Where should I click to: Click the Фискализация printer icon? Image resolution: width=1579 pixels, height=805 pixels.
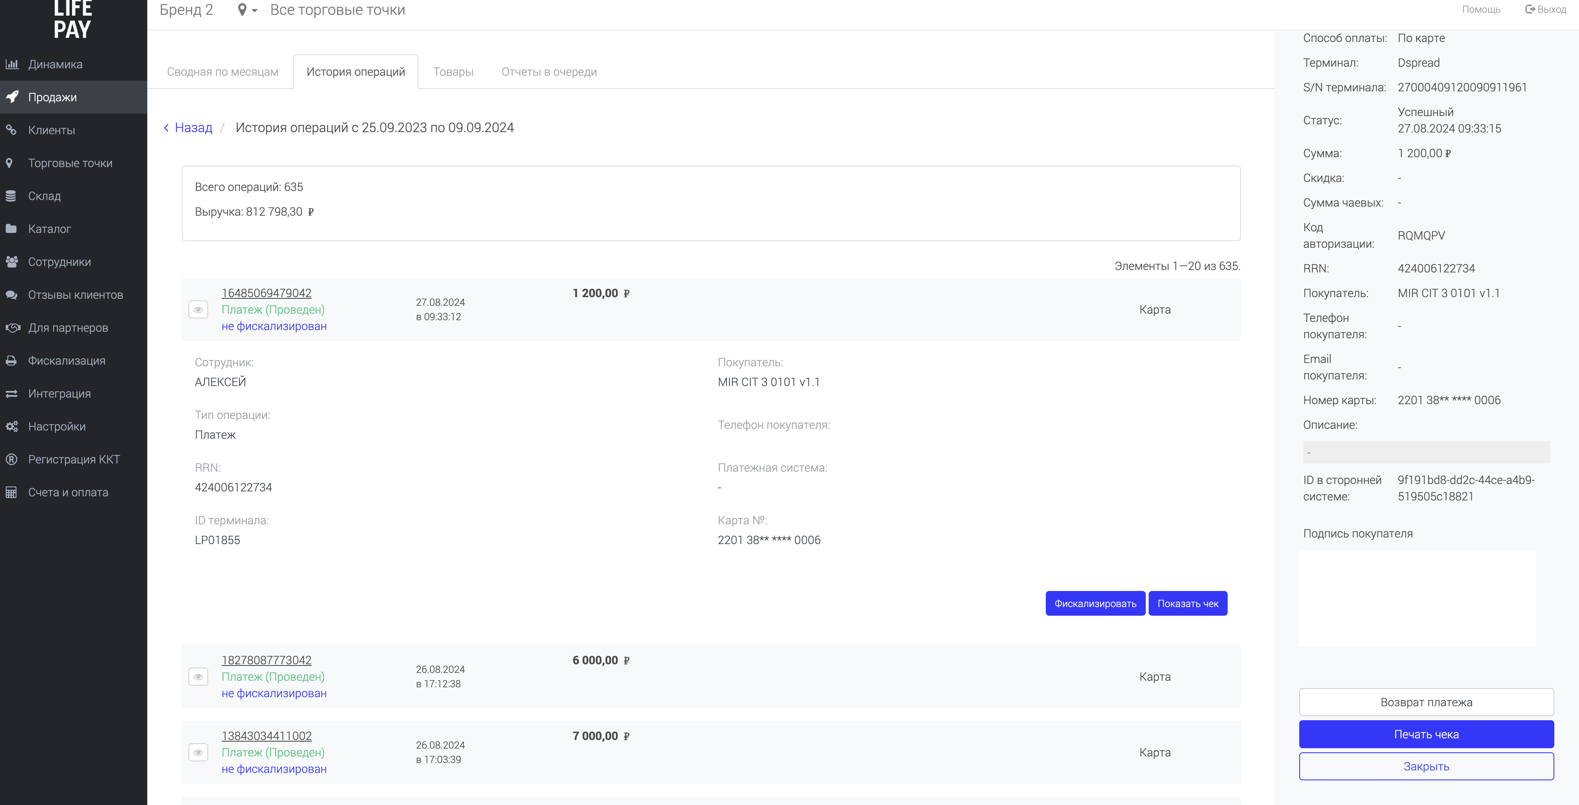[11, 361]
